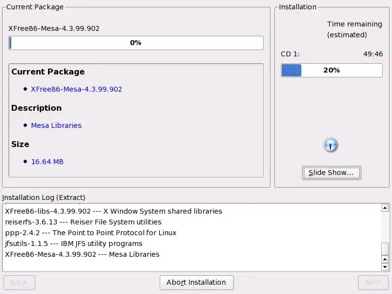Click the bold Description heading
The height and width of the screenshot is (294, 392).
[x=36, y=108]
